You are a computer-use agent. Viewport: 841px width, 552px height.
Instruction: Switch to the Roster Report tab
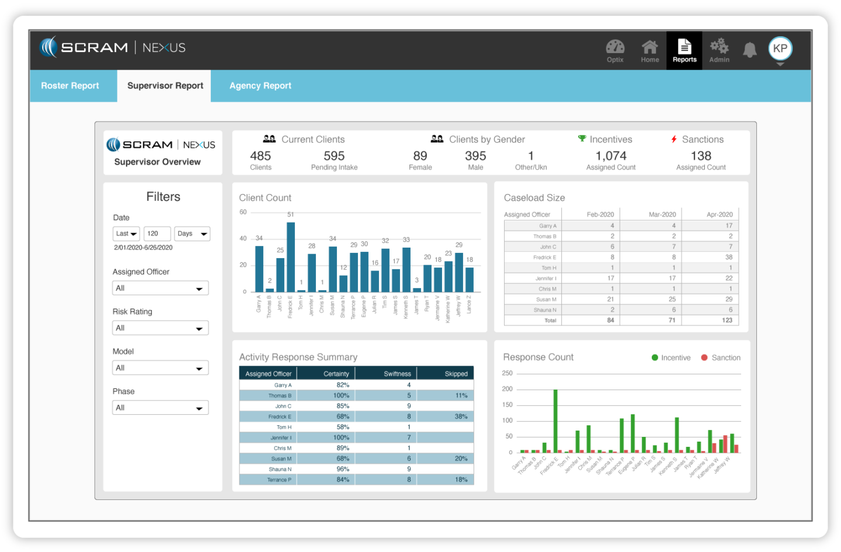click(70, 86)
